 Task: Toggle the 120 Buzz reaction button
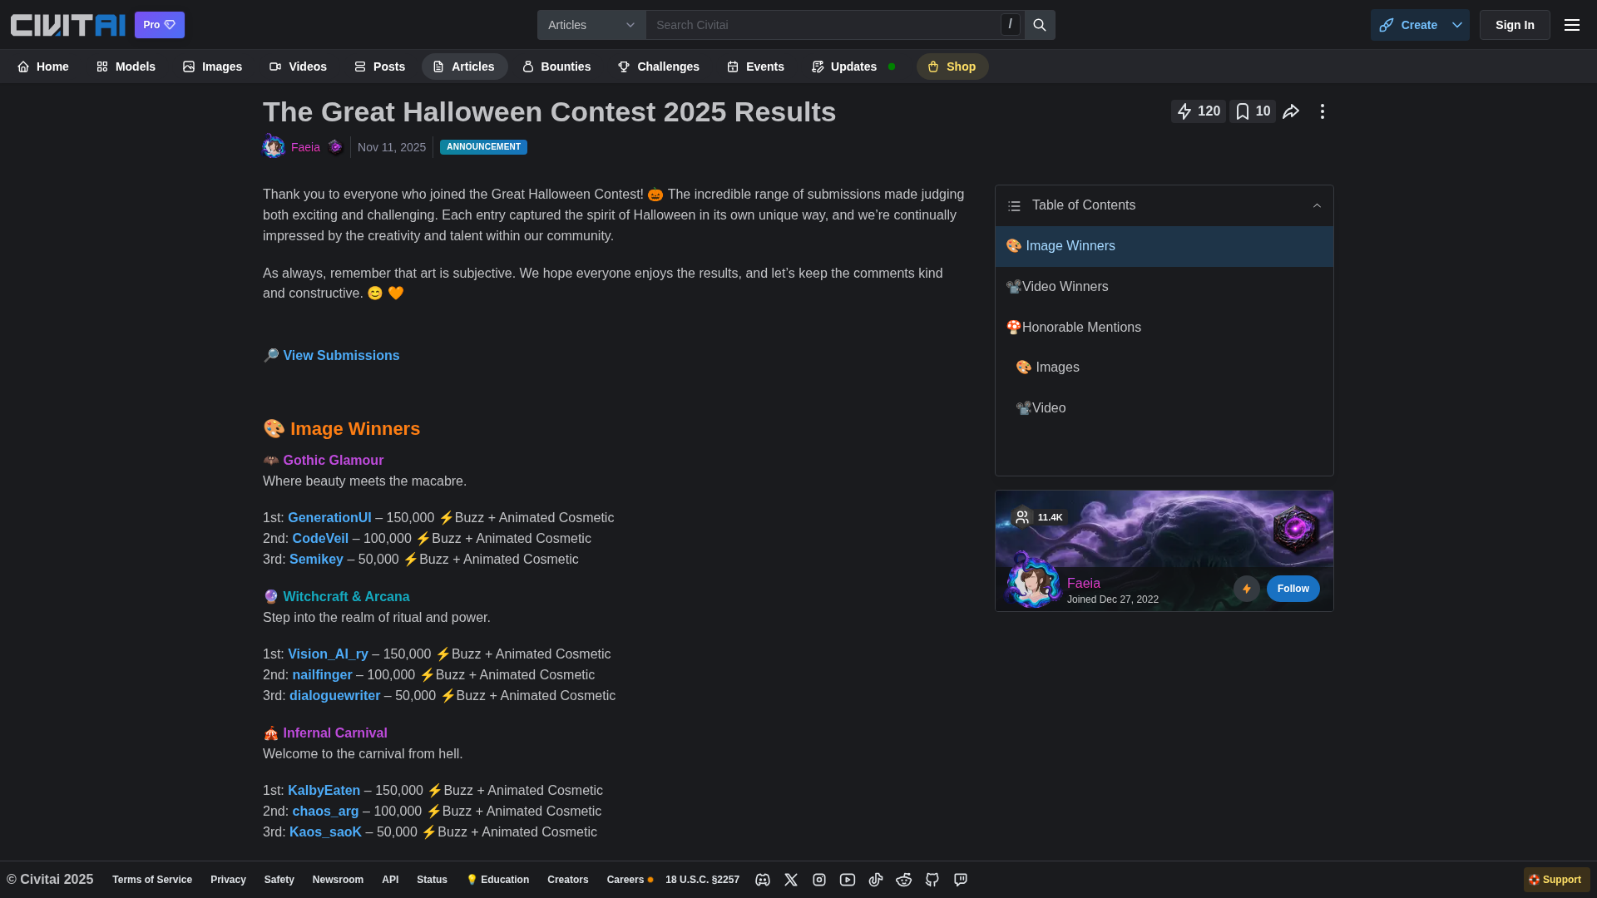point(1198,111)
